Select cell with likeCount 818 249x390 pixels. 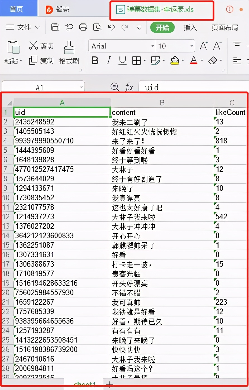[x=231, y=141]
